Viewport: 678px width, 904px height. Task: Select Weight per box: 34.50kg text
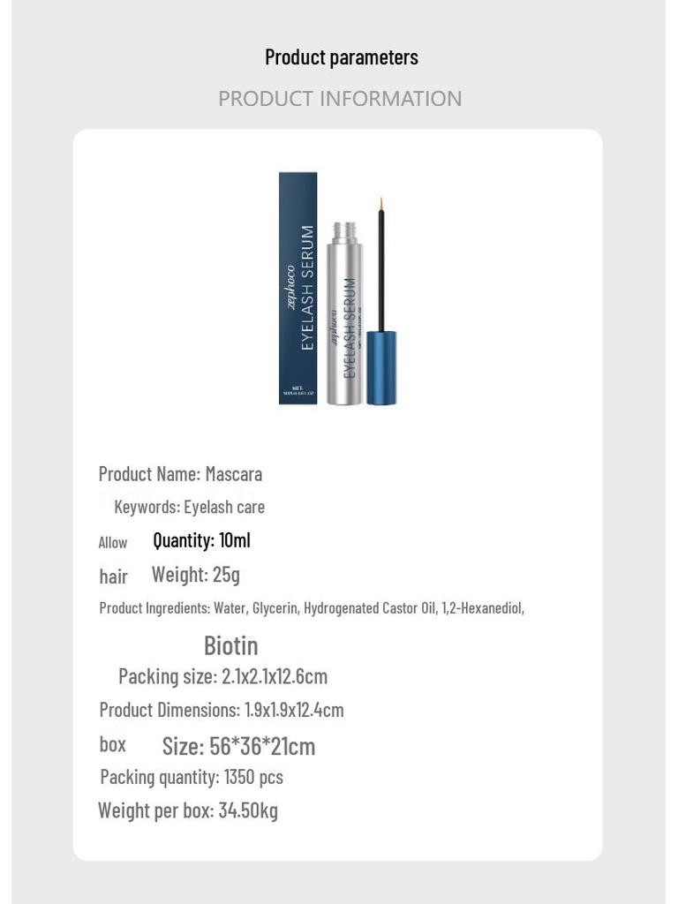tap(188, 810)
